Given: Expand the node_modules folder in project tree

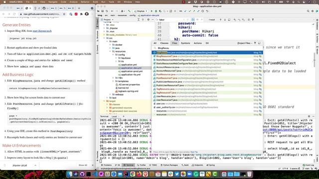Looking at the screenshot, I should click(104, 35).
